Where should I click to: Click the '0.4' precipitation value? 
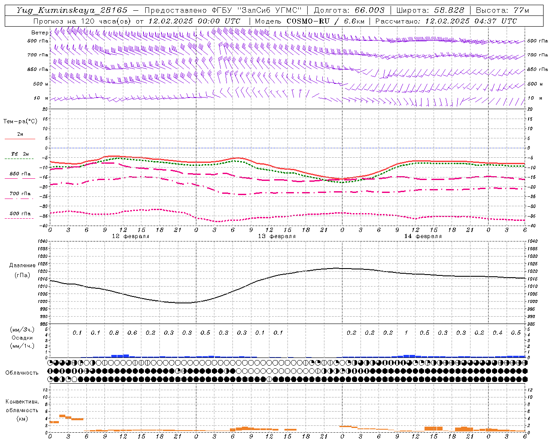click(x=498, y=333)
